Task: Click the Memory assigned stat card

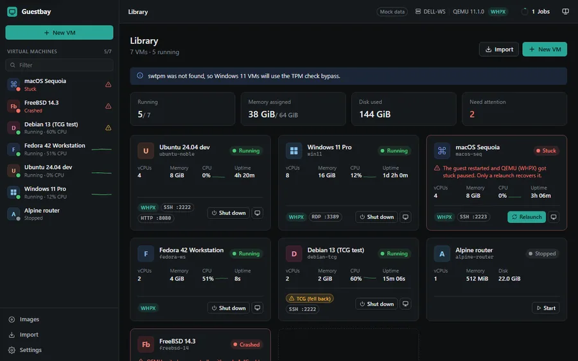Action: pos(293,109)
